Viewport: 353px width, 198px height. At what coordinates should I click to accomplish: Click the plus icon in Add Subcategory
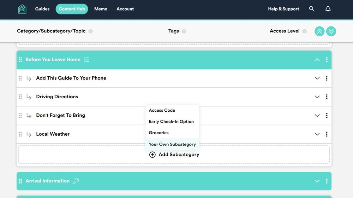[152, 155]
